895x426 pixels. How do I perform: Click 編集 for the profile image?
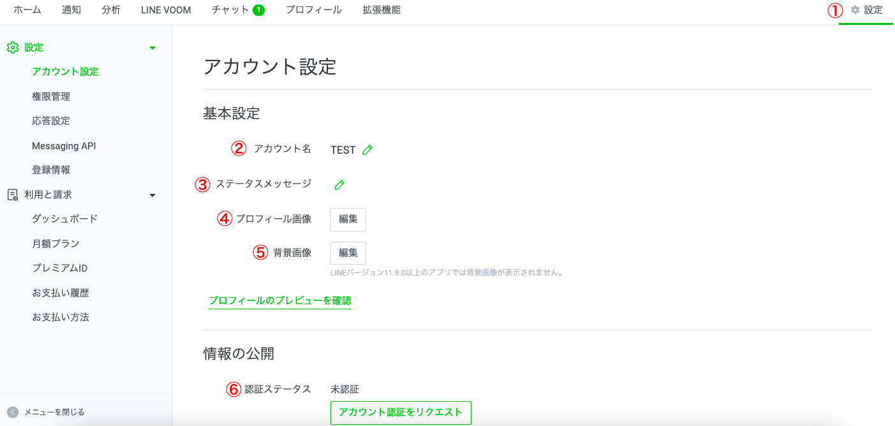point(348,219)
